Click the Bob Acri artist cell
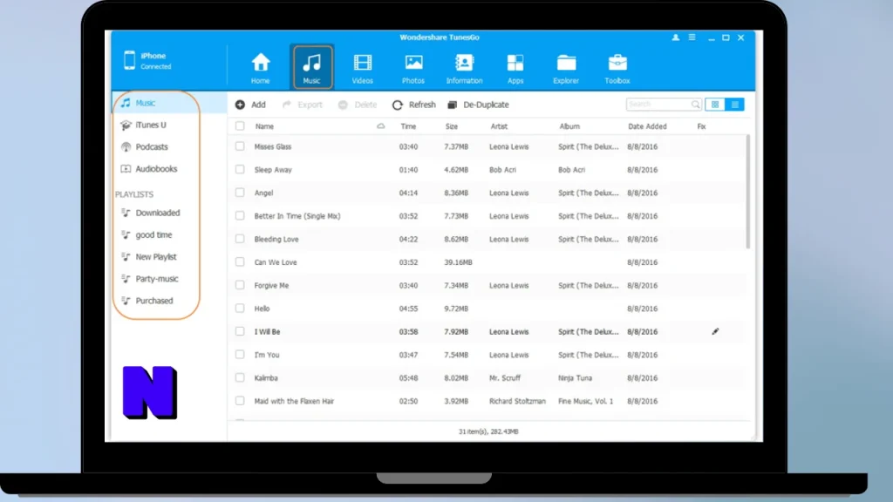The image size is (893, 502). click(x=502, y=170)
